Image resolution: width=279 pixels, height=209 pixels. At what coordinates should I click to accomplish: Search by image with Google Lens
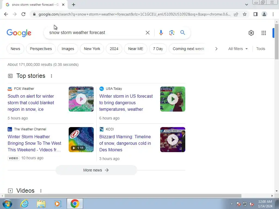pos(172,33)
